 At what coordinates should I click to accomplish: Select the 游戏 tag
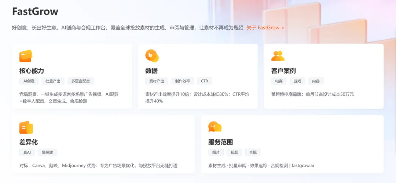[297, 81]
